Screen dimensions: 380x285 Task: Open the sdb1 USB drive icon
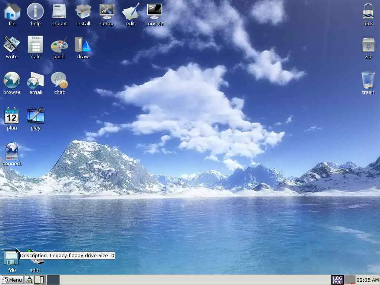pyautogui.click(x=36, y=261)
